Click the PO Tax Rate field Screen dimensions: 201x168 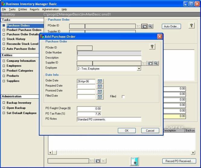(x=89, y=114)
